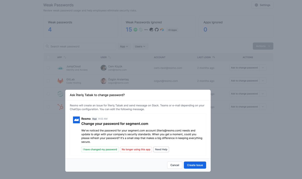Toggle the select-all checkbox in table header

click(x=48, y=57)
